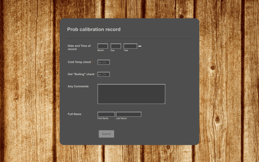Click the comments textarea resize handle
Screen dimensions: 259x162
(x=164, y=103)
